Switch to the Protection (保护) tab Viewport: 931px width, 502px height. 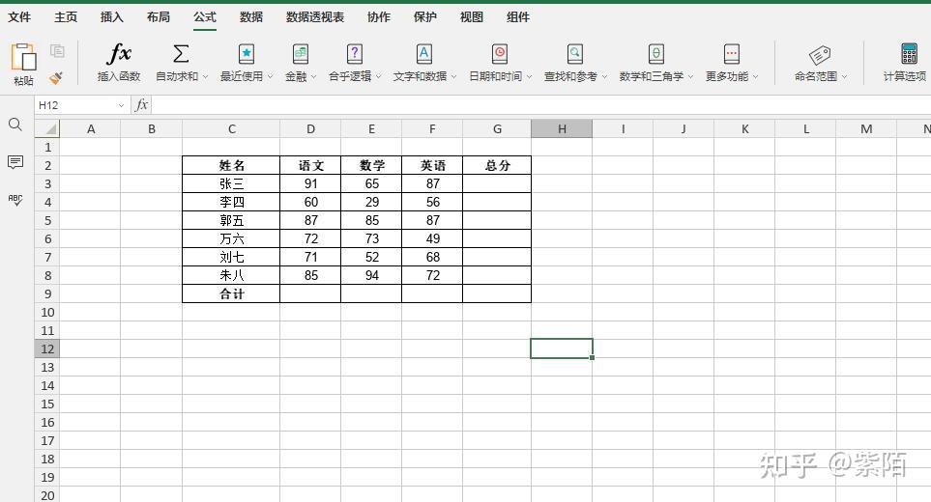425,17
